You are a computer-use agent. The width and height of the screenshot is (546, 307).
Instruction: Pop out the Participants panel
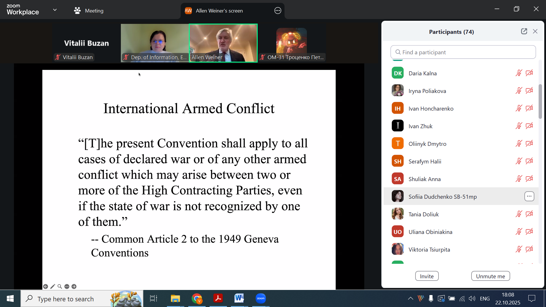(x=524, y=31)
